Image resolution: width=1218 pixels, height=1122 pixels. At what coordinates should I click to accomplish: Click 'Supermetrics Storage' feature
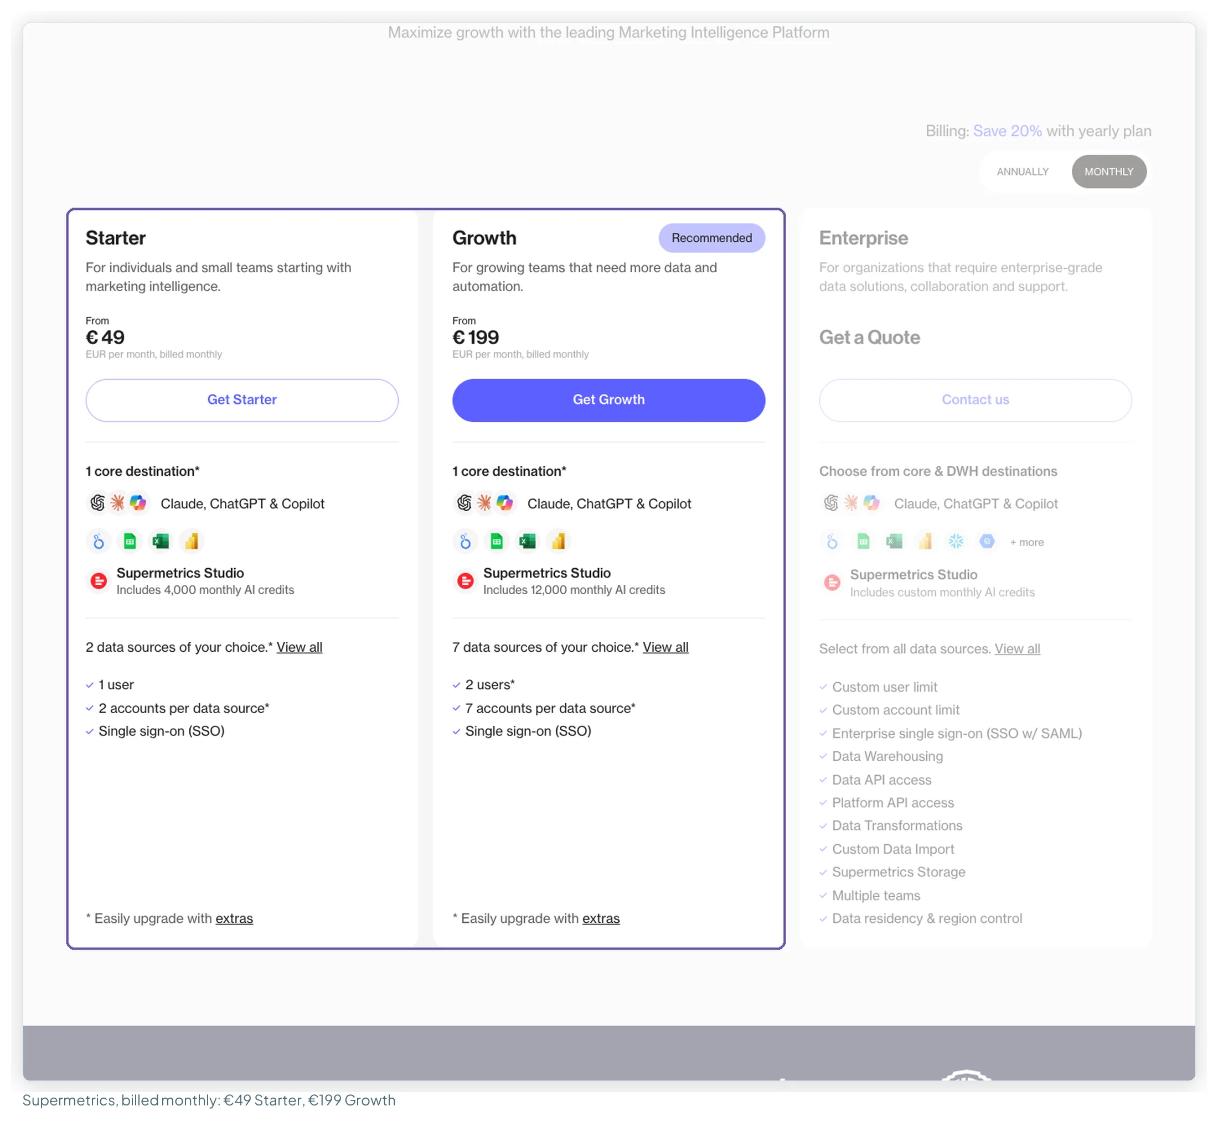tap(892, 872)
